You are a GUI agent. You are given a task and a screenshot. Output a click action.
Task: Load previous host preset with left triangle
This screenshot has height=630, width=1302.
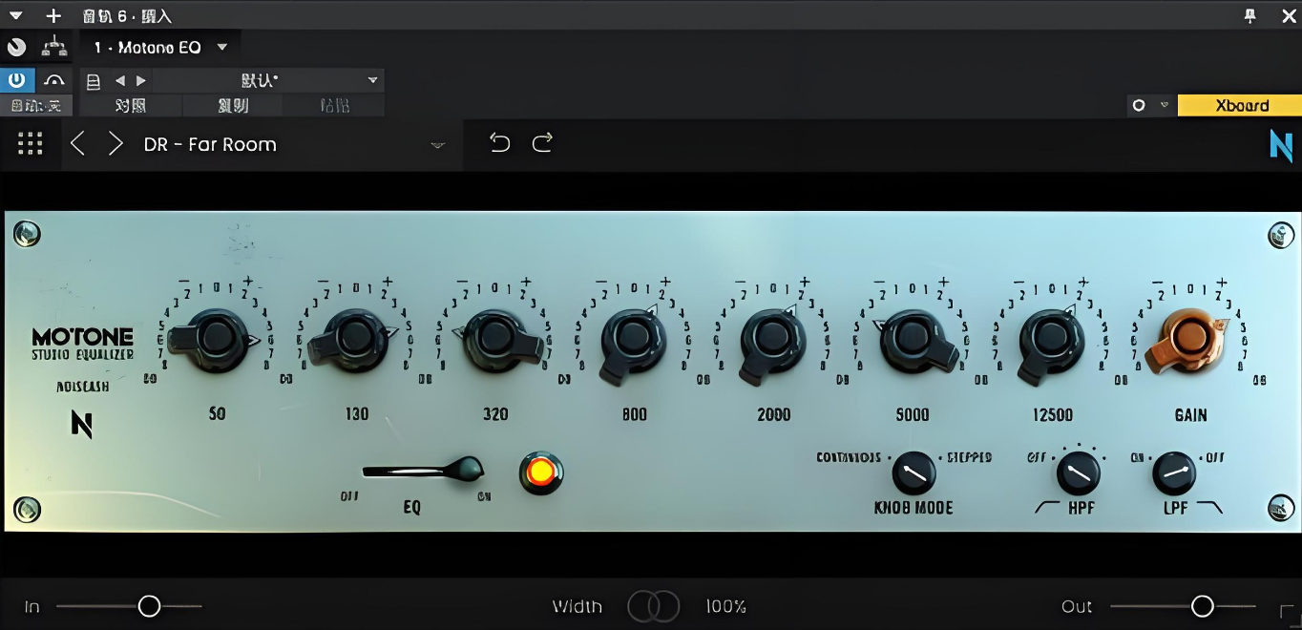point(120,81)
